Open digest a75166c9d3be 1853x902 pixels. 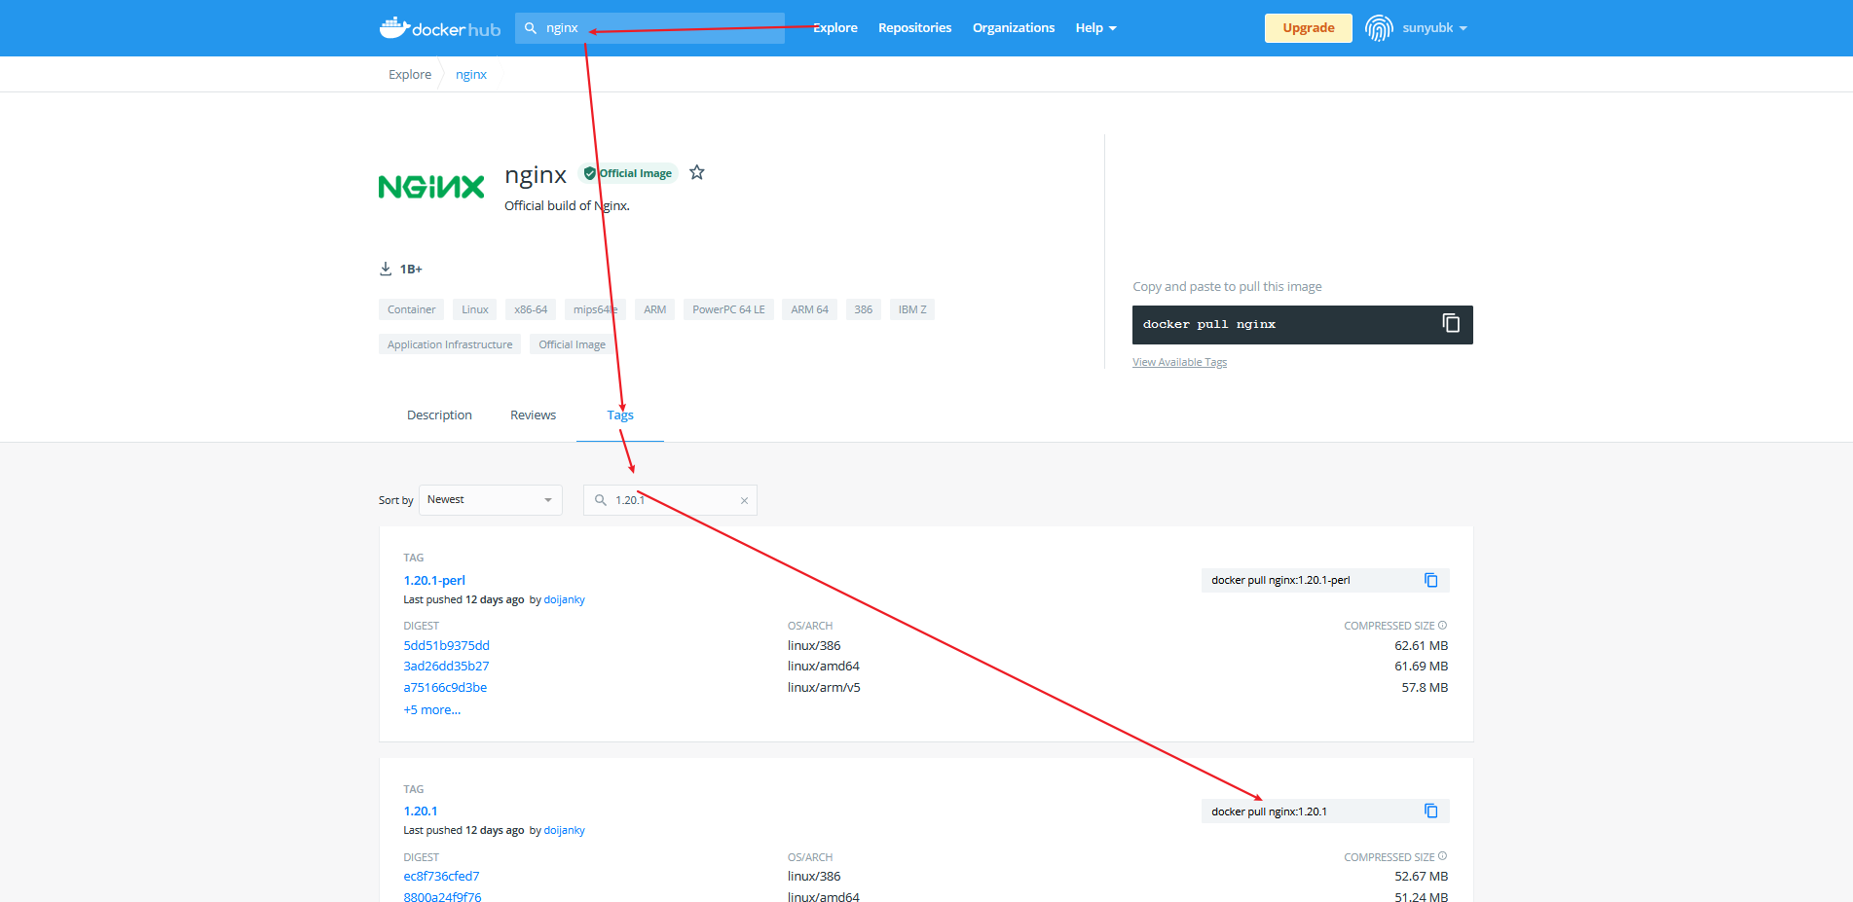[x=445, y=688]
